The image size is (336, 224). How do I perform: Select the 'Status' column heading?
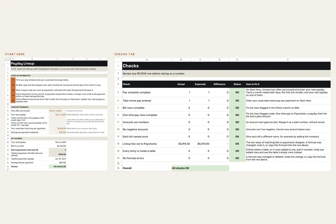[x=237, y=84]
